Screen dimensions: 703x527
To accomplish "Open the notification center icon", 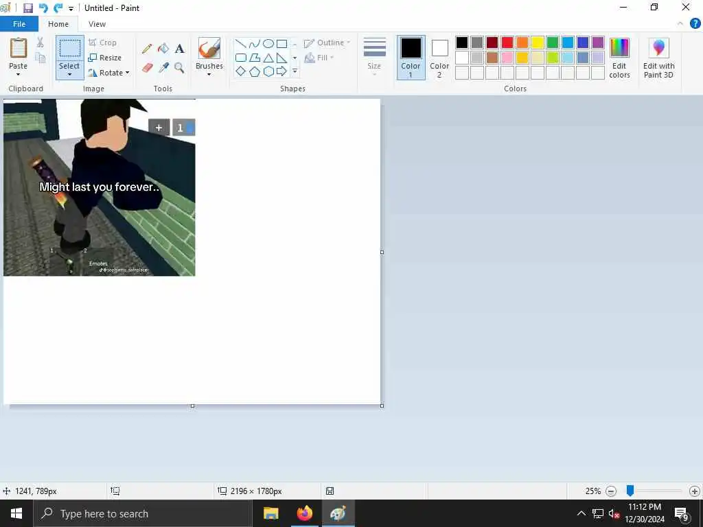I will click(682, 513).
